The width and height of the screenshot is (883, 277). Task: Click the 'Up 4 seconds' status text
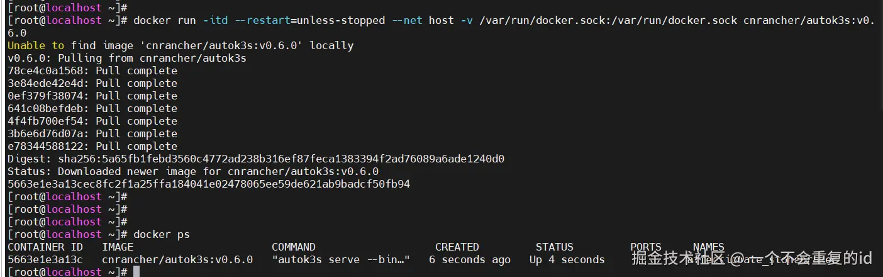567,259
